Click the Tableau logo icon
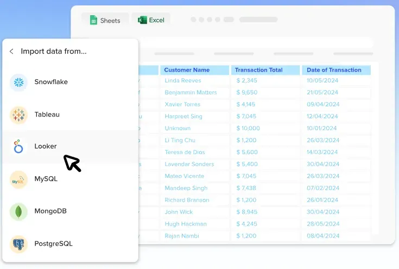Viewport: 399px width, 269px height. (18, 115)
